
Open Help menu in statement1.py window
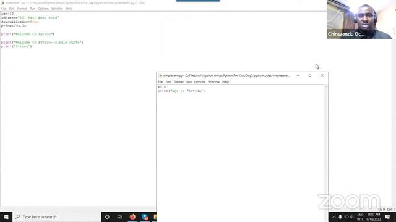coord(69,9)
